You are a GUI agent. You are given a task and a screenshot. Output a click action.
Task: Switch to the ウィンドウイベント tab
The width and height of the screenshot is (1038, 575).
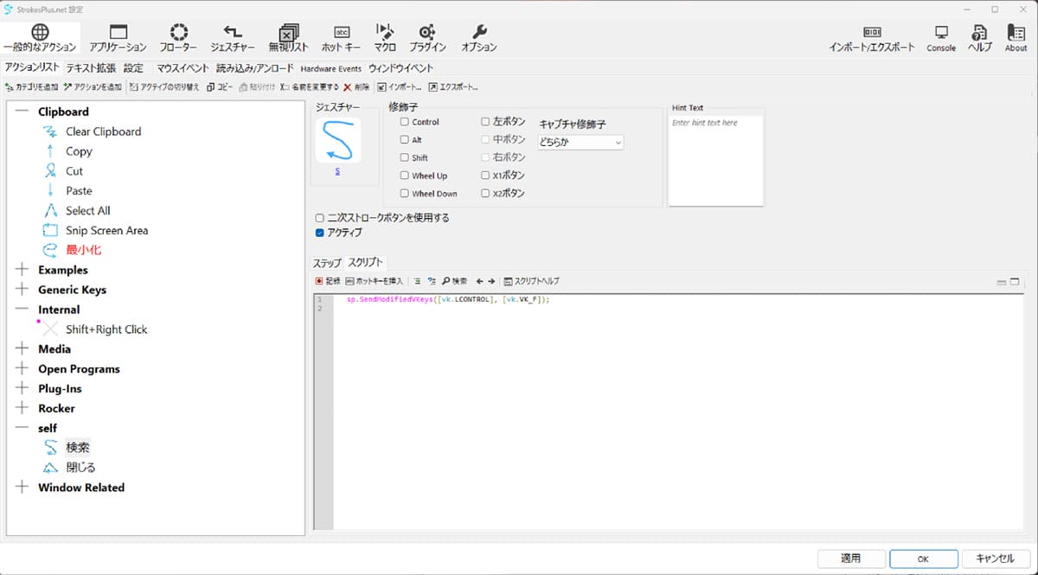pos(400,67)
